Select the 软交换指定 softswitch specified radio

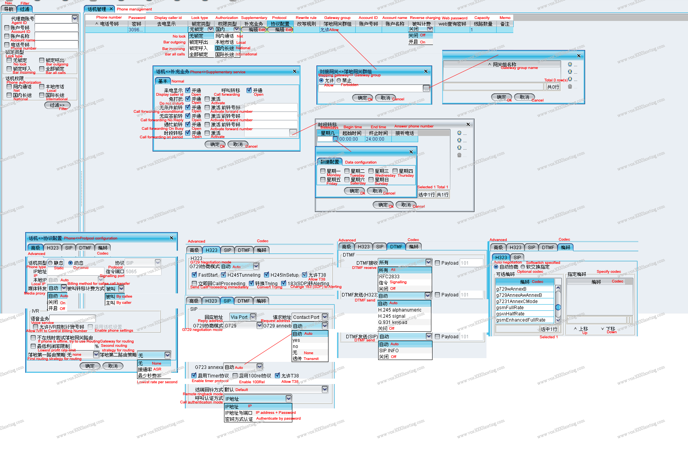[523, 267]
